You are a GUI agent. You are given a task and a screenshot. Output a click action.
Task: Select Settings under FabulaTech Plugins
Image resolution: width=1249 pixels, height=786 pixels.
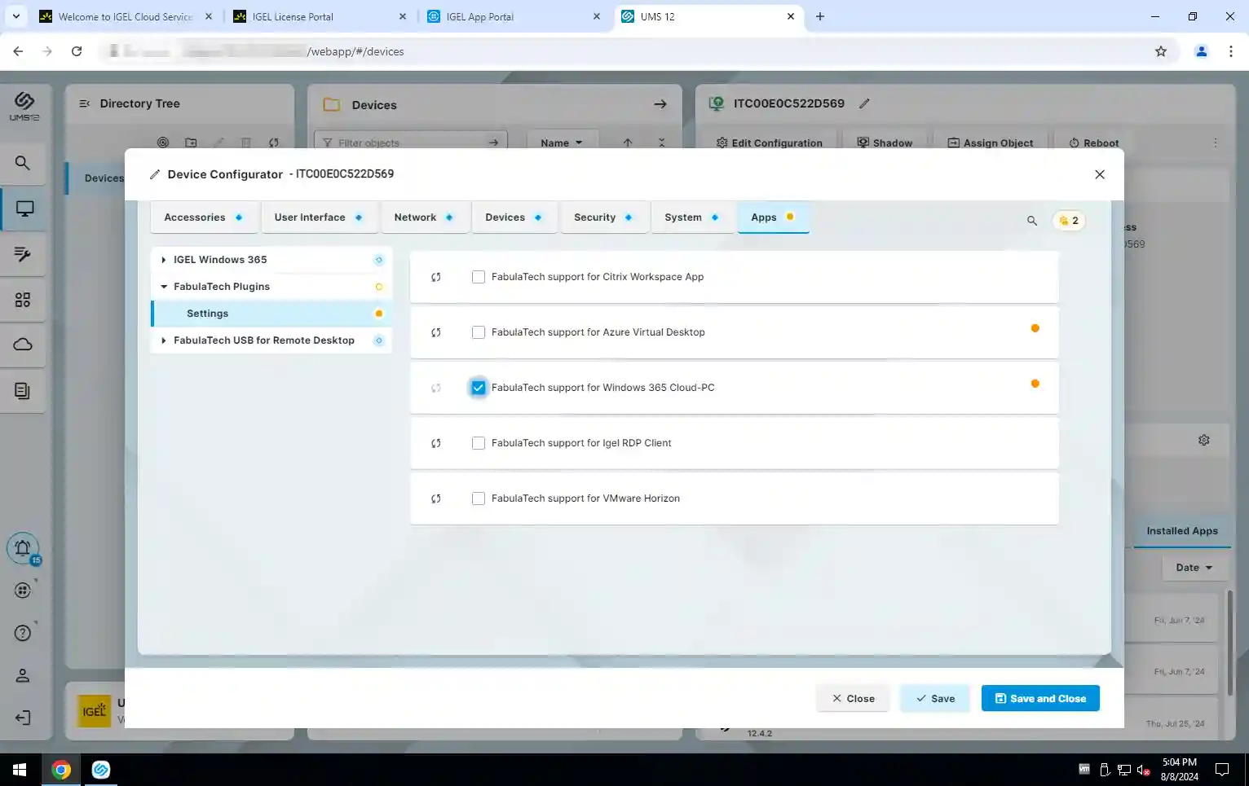click(x=208, y=314)
